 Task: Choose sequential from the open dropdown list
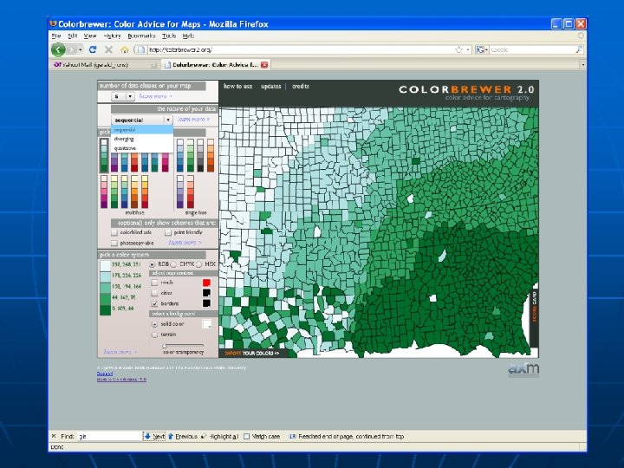pos(142,130)
